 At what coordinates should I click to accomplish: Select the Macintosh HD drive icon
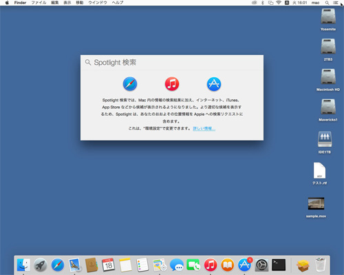(x=328, y=77)
